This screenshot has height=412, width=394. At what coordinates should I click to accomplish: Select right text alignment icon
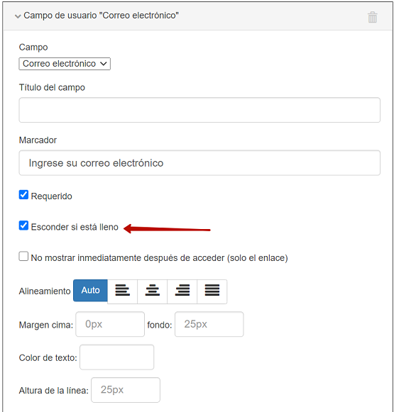coord(182,291)
